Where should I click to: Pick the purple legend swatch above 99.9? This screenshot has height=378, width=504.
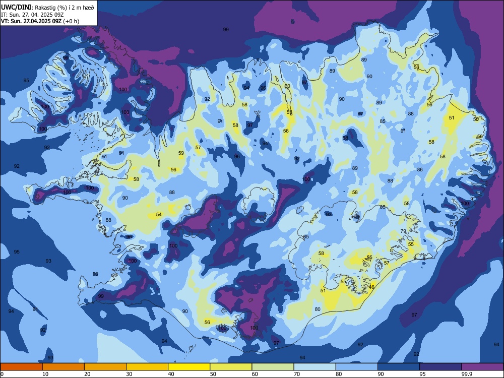point(482,367)
